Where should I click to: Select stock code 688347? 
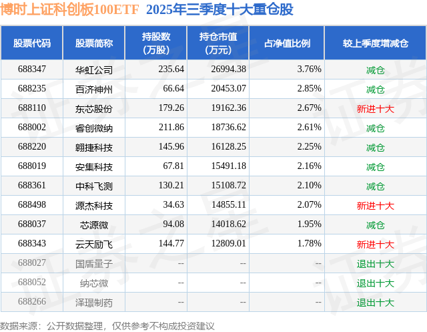(32, 69)
